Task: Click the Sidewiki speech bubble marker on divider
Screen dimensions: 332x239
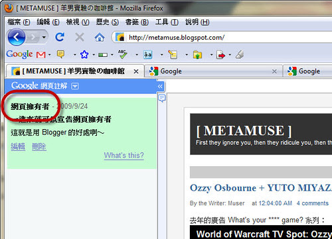Action: click(162, 97)
